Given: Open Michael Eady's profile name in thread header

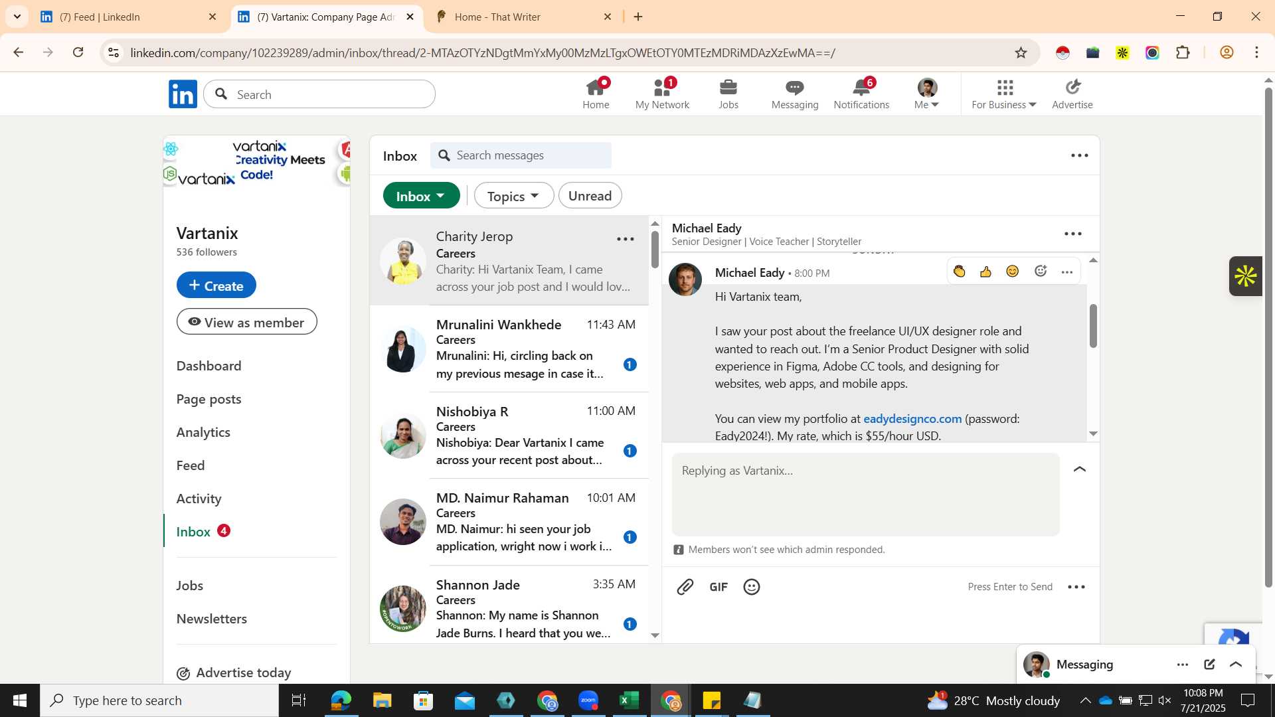Looking at the screenshot, I should 707,228.
